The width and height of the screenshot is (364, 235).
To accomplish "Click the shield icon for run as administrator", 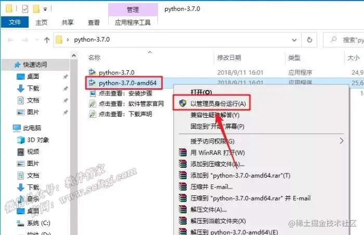I will tap(183, 103).
